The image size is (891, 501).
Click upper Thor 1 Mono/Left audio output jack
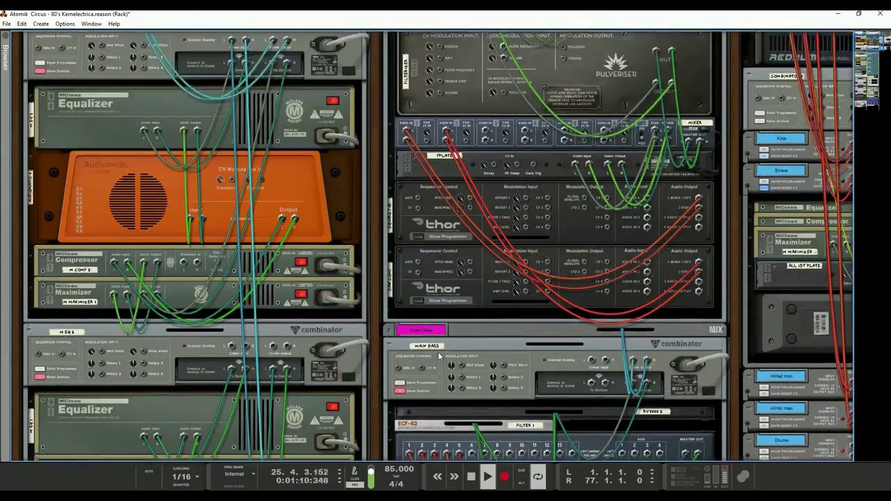coord(698,198)
